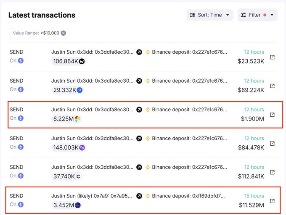The width and height of the screenshot is (286, 215).
Task: Open external link for $84.478K transaction
Action: [272, 143]
